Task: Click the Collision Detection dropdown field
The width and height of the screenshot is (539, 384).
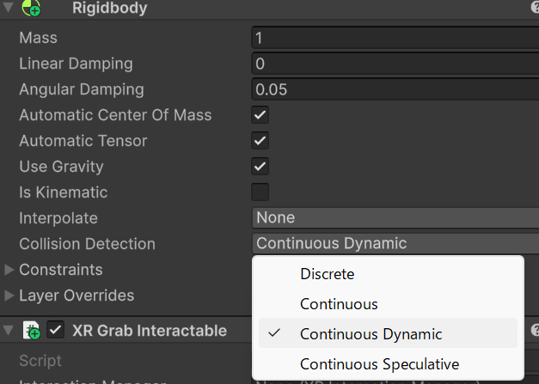Action: coord(395,244)
